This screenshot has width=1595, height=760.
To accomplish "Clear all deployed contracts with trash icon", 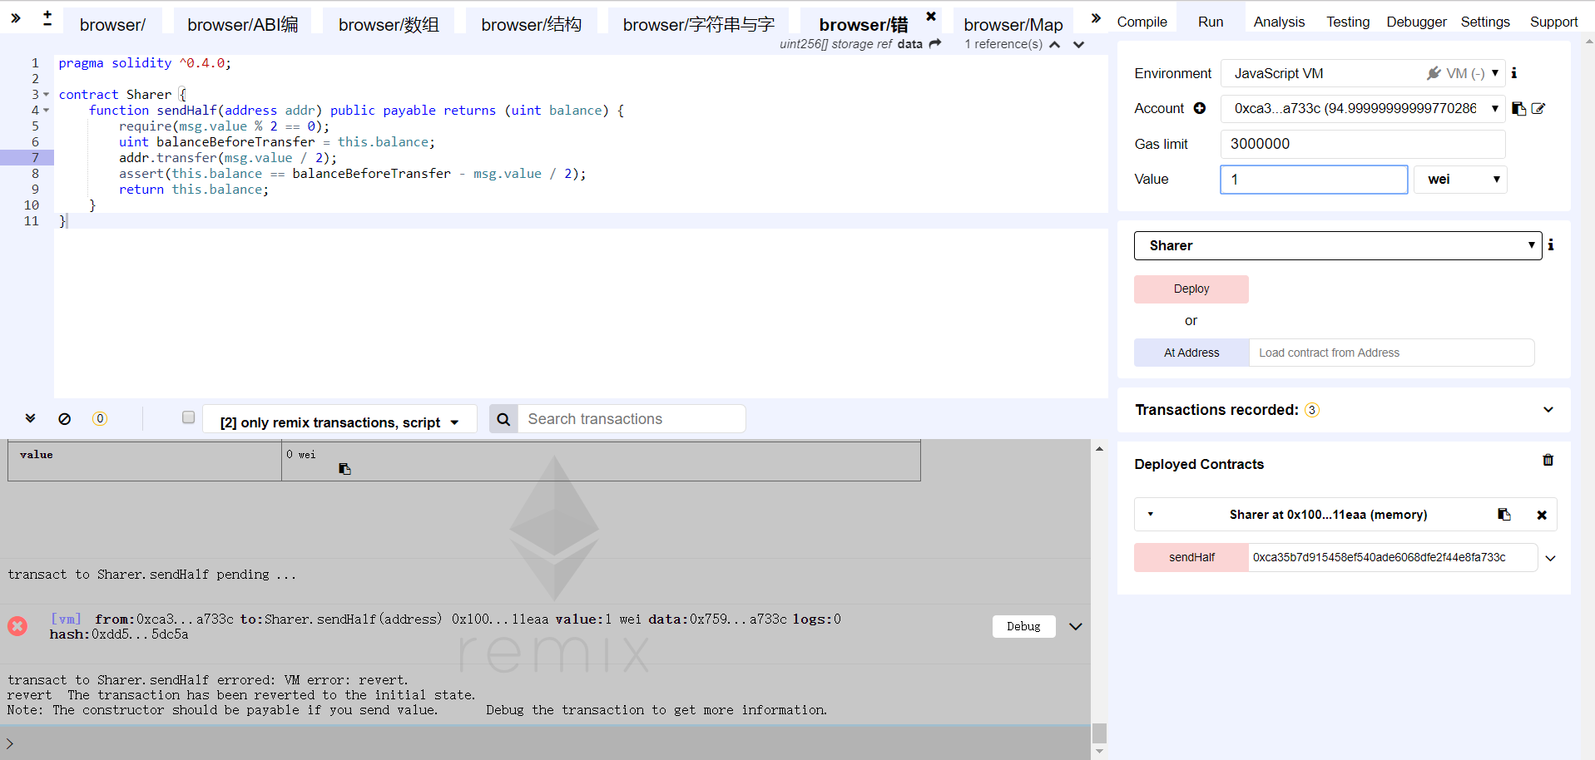I will (x=1548, y=460).
